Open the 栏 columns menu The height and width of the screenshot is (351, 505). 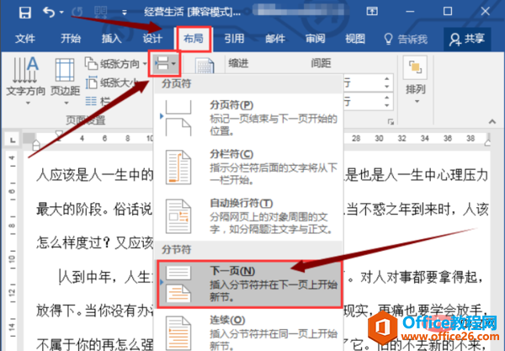pyautogui.click(x=98, y=102)
